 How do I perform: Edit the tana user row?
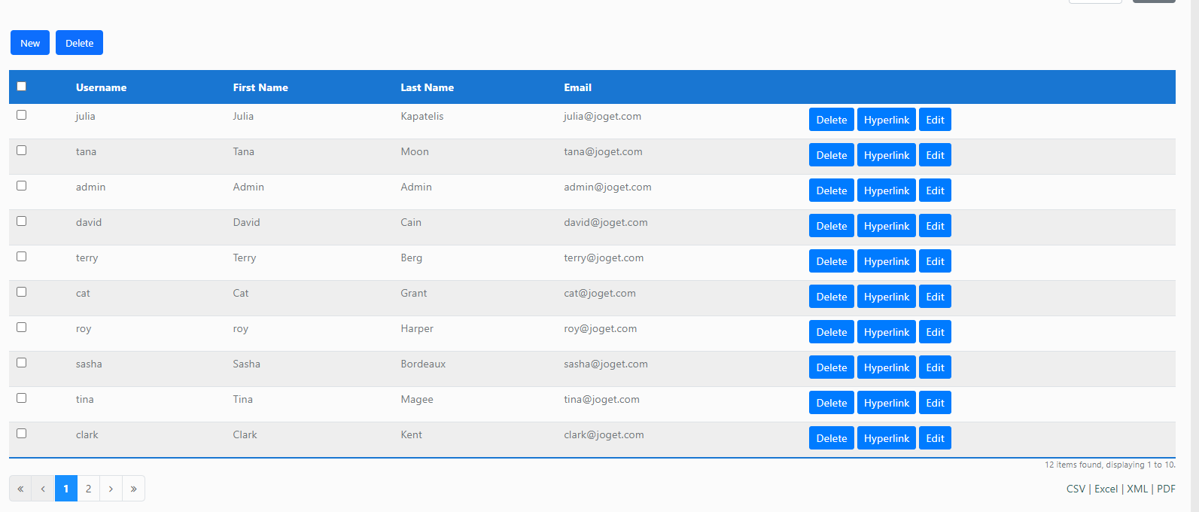tap(935, 155)
